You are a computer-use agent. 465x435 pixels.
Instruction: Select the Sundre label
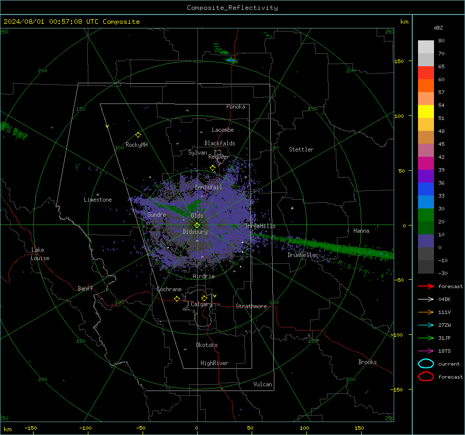point(157,215)
